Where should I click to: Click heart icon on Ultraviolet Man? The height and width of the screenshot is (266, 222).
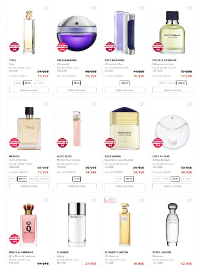(x=142, y=8)
